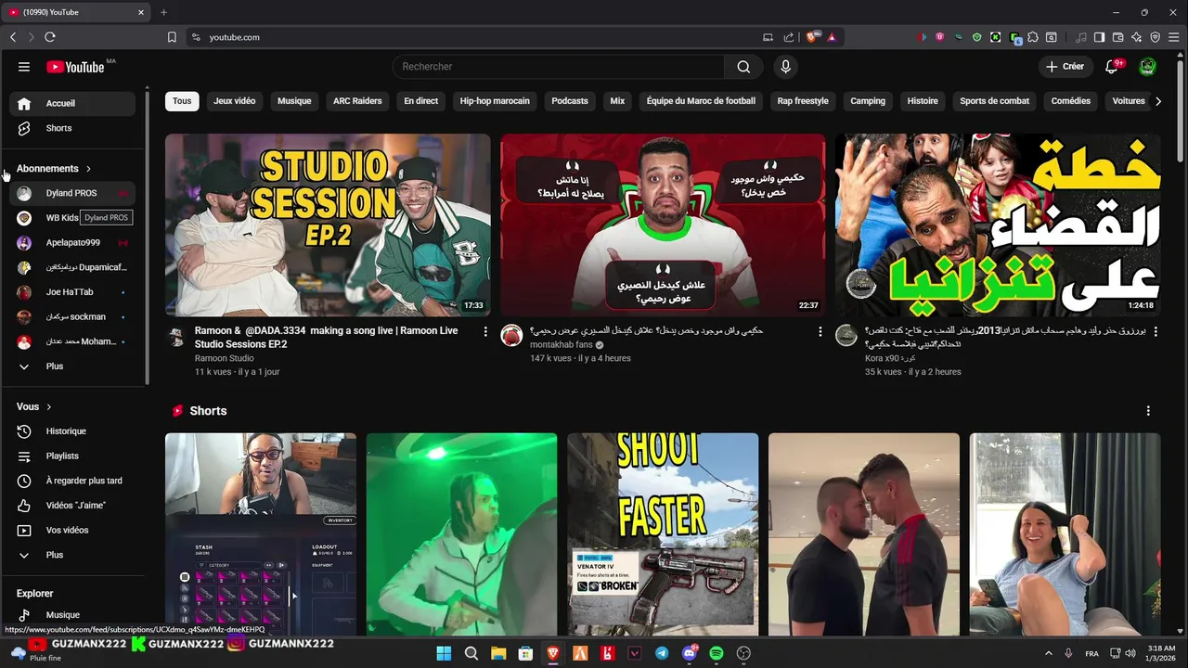The width and height of the screenshot is (1188, 668).
Task: Go to Accueil home page
Action: (x=72, y=104)
